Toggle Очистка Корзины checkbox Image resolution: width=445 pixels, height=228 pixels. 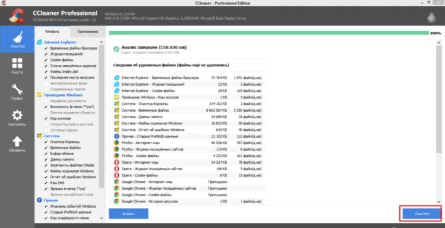tap(46, 142)
